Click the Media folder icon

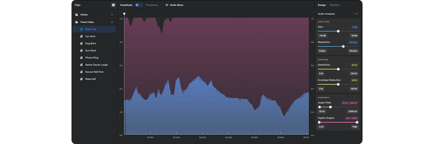click(x=76, y=15)
